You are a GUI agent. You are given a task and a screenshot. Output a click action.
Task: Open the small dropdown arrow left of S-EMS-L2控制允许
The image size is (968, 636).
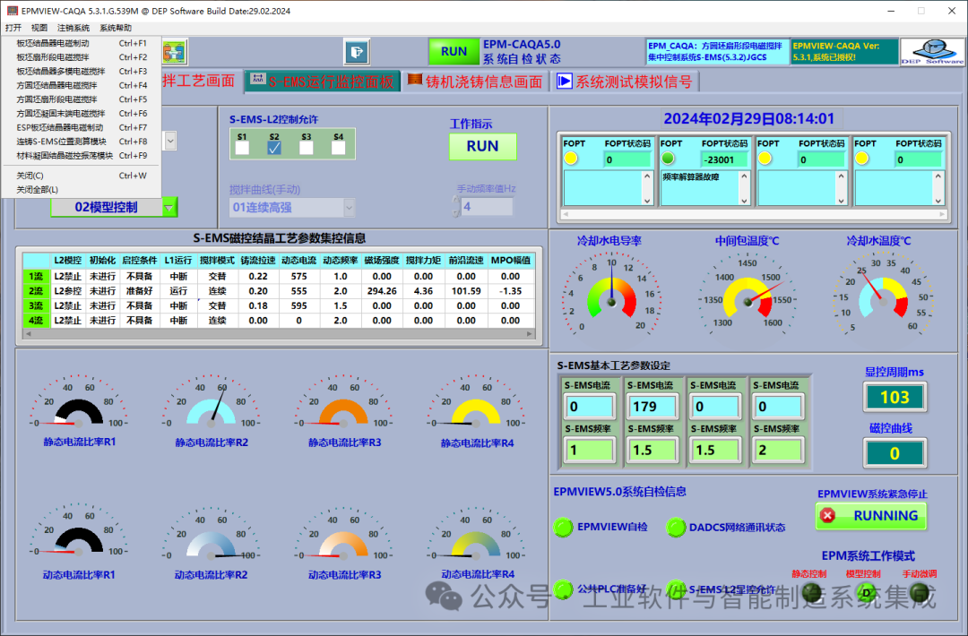pyautogui.click(x=170, y=141)
